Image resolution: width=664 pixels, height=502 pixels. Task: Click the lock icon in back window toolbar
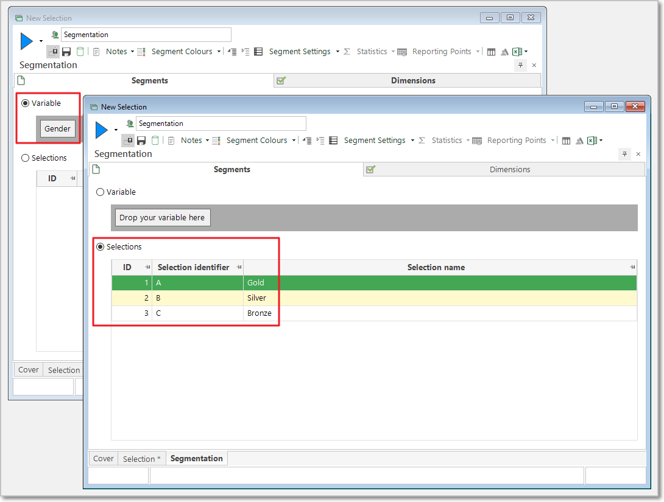pos(53,52)
